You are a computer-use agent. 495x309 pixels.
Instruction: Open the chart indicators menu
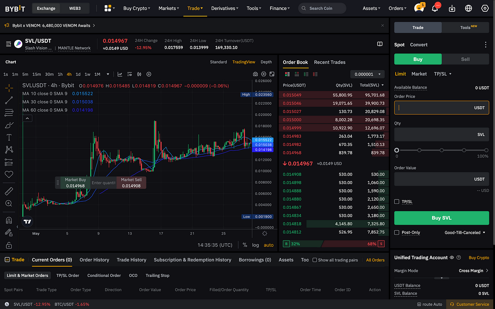click(120, 74)
